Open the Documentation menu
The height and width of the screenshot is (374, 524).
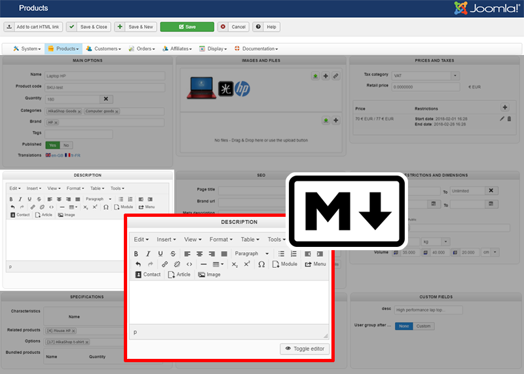click(x=256, y=49)
